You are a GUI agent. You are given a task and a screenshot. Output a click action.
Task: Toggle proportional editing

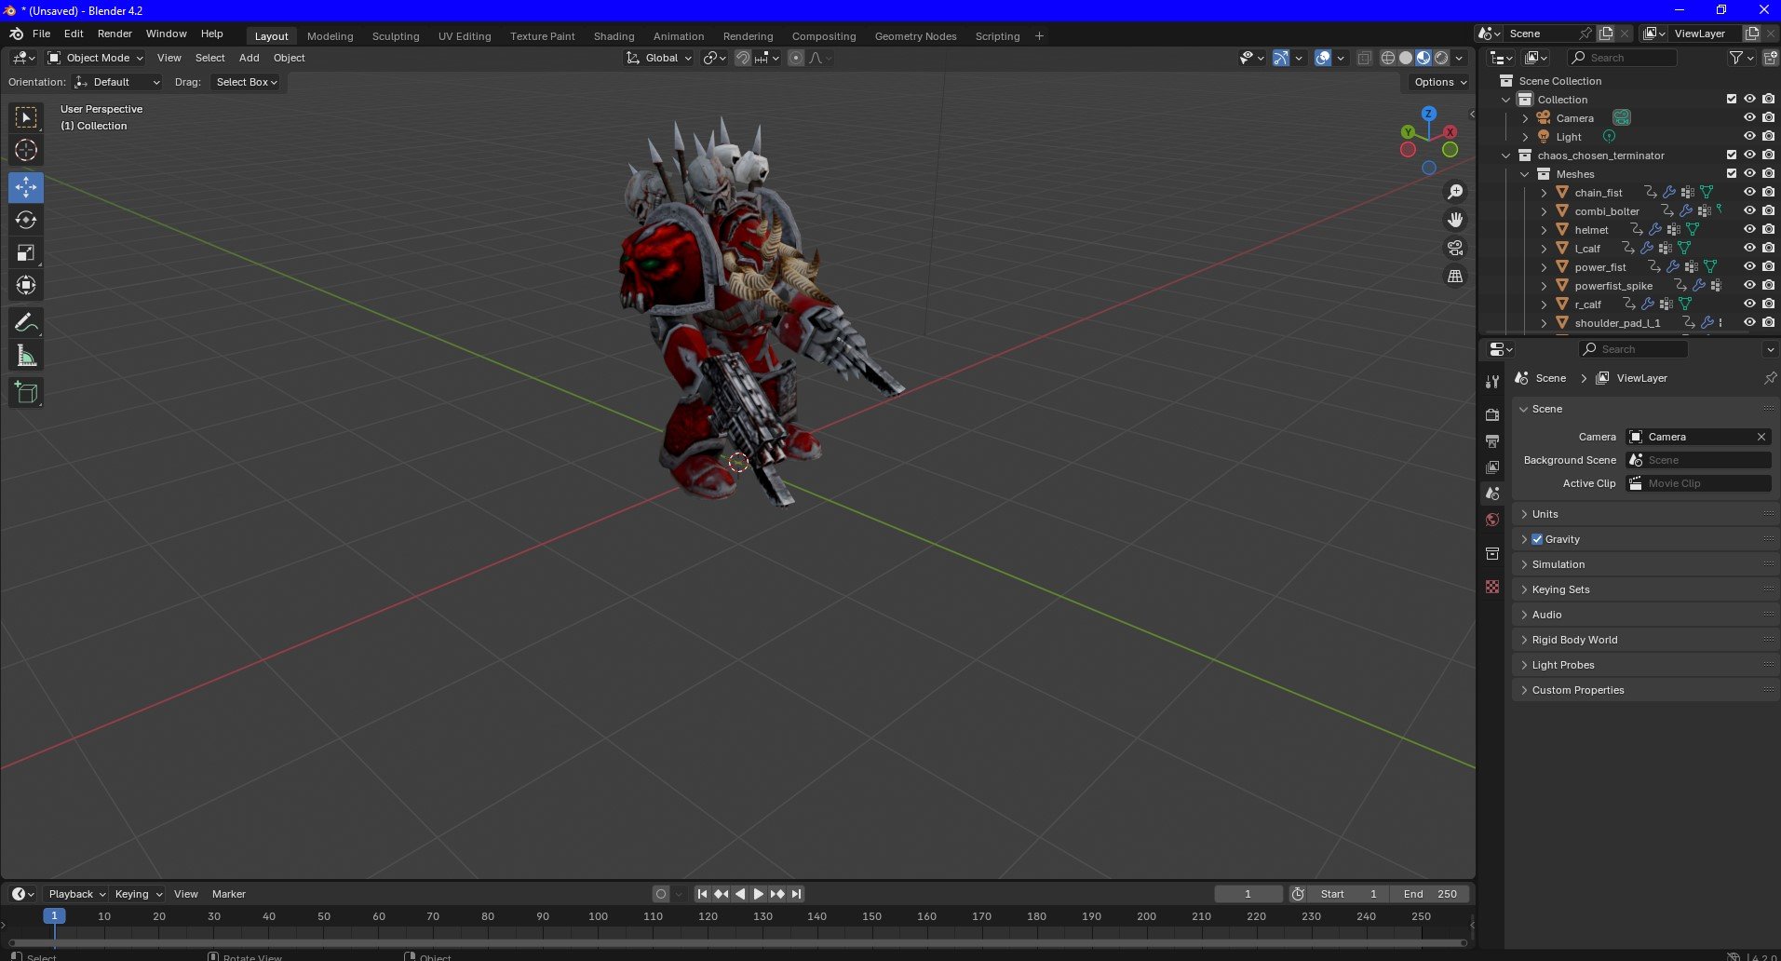[x=795, y=58]
